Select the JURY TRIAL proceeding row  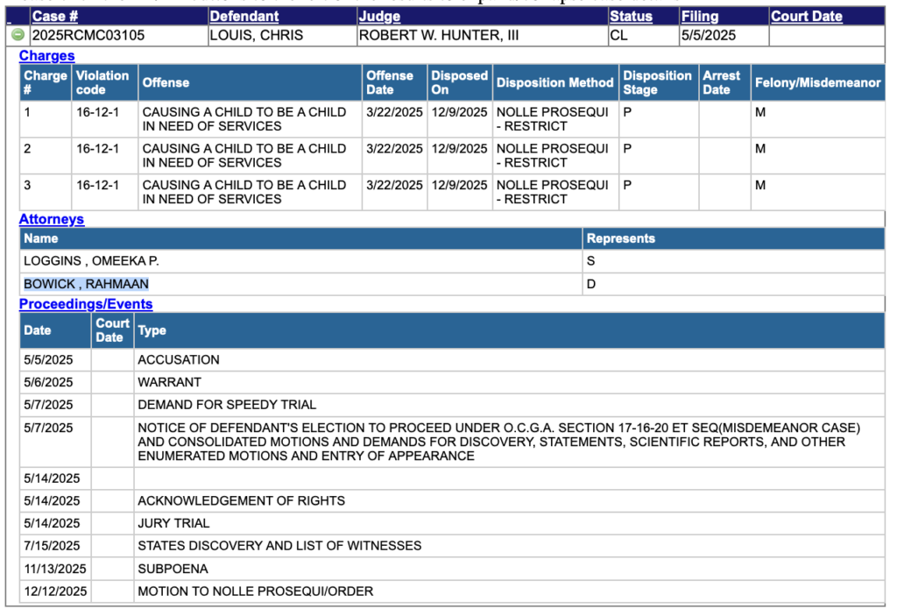pyautogui.click(x=173, y=523)
